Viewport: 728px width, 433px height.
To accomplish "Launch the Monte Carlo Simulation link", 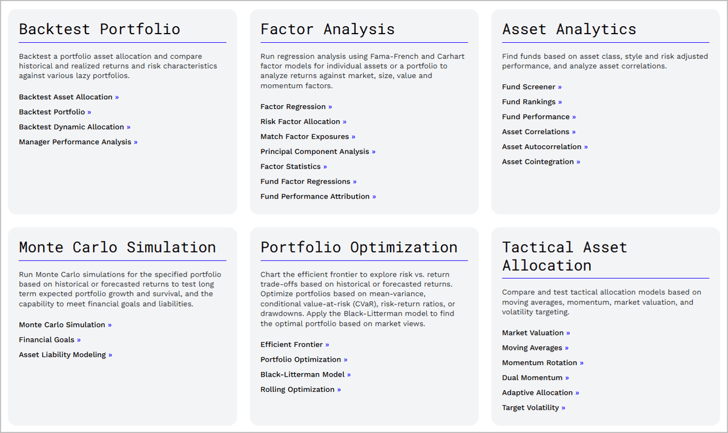I will tap(65, 325).
